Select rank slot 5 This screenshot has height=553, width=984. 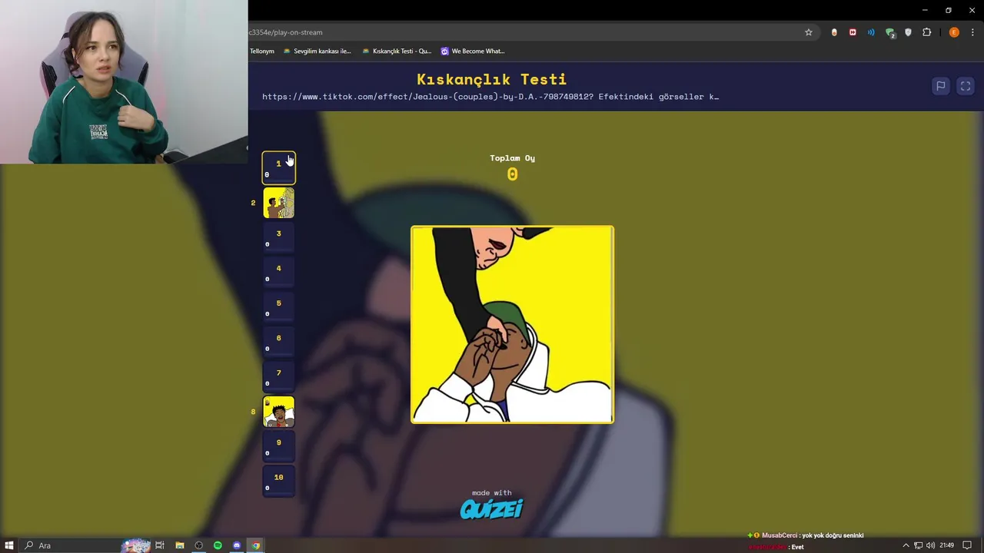click(x=278, y=307)
